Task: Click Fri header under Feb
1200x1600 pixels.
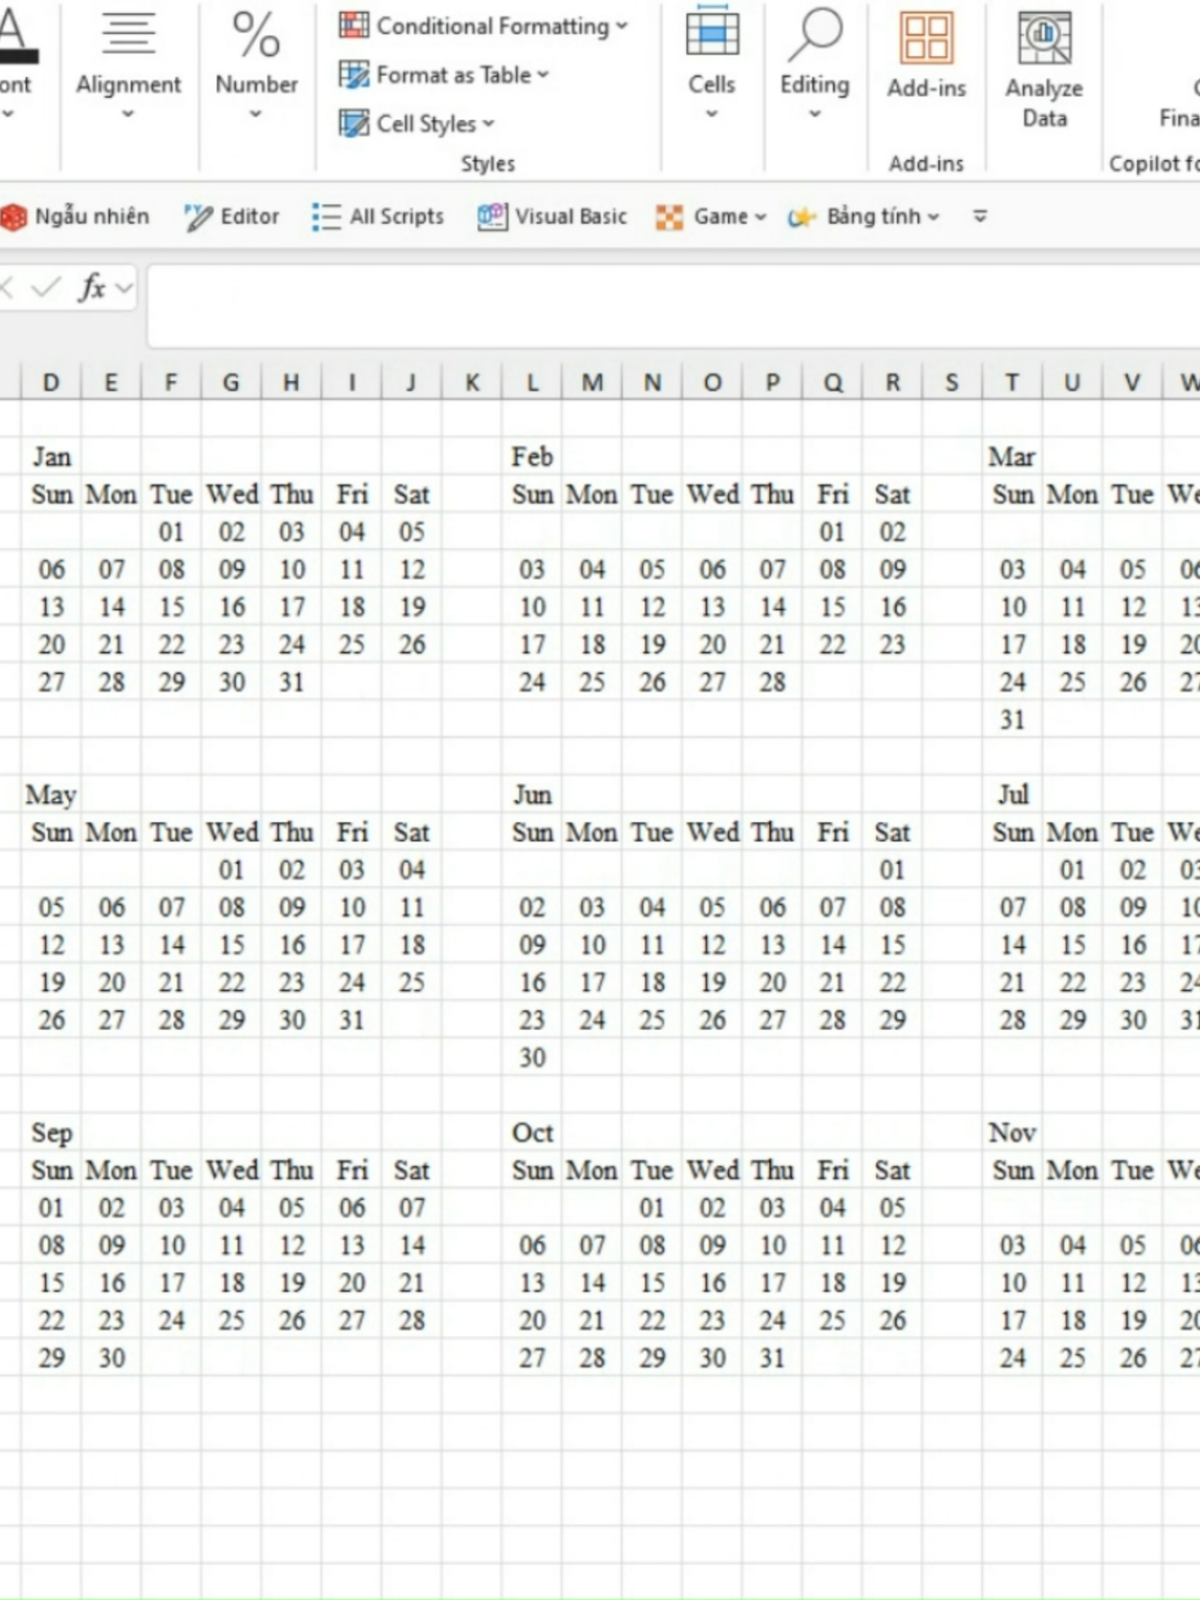Action: [x=832, y=494]
